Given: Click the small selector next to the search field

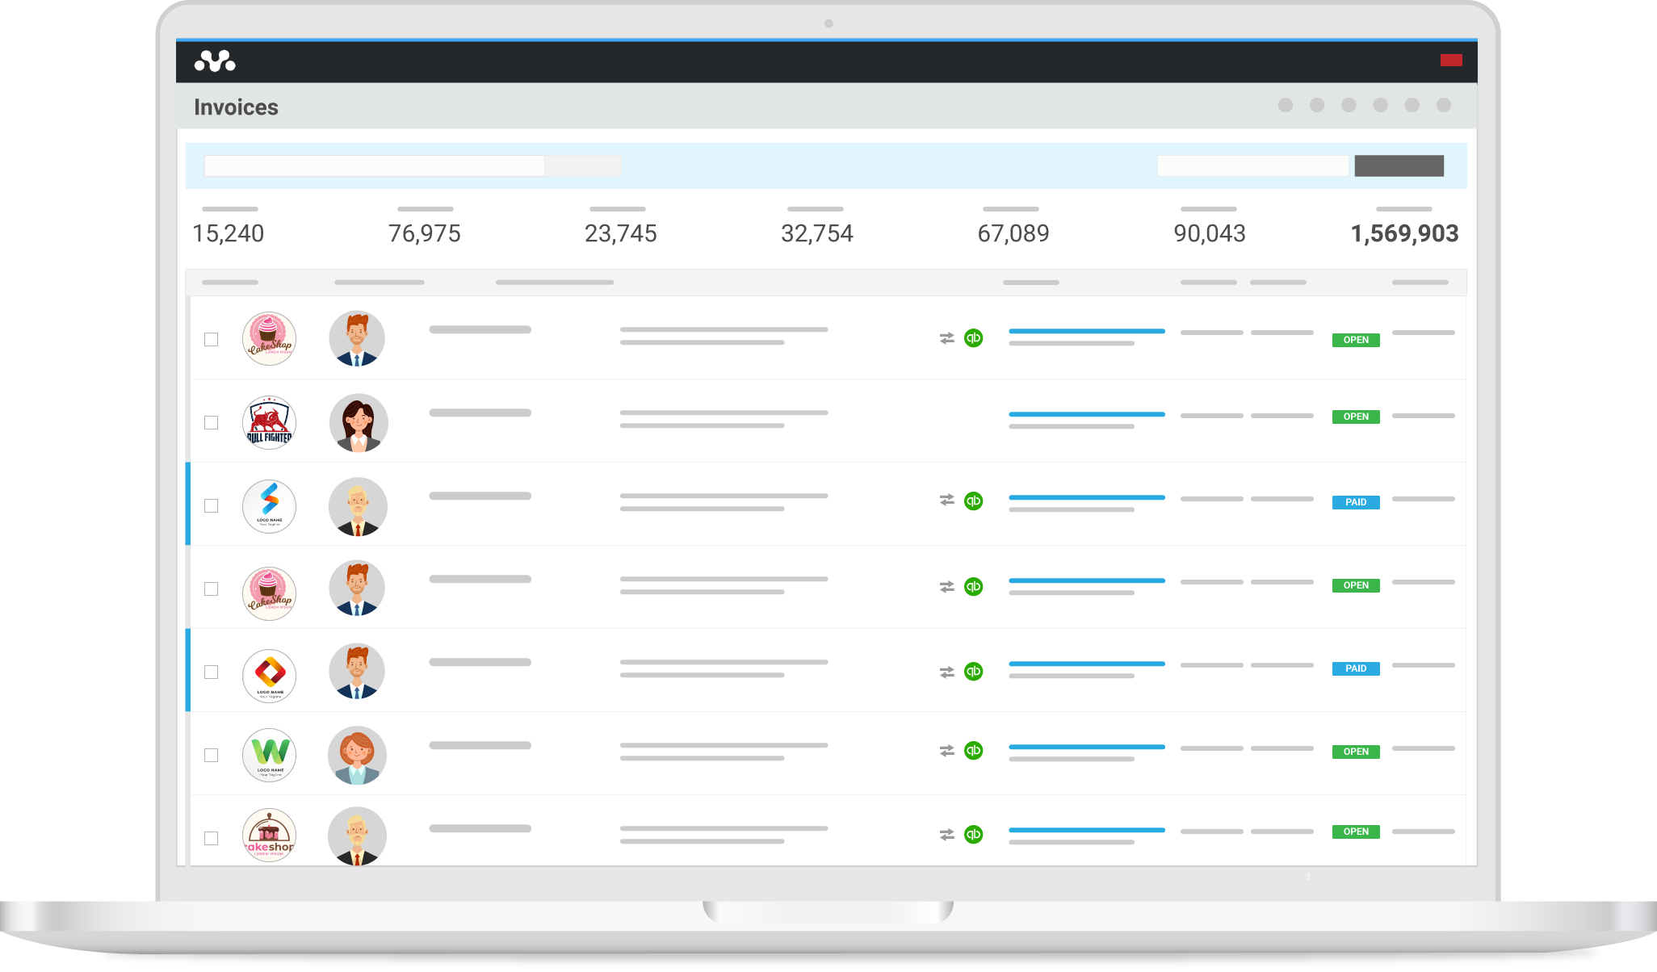Looking at the screenshot, I should (583, 165).
